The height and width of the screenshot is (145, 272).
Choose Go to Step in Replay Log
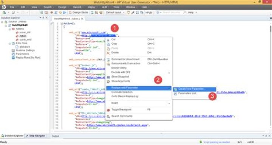pyautogui.click(x=139, y=96)
